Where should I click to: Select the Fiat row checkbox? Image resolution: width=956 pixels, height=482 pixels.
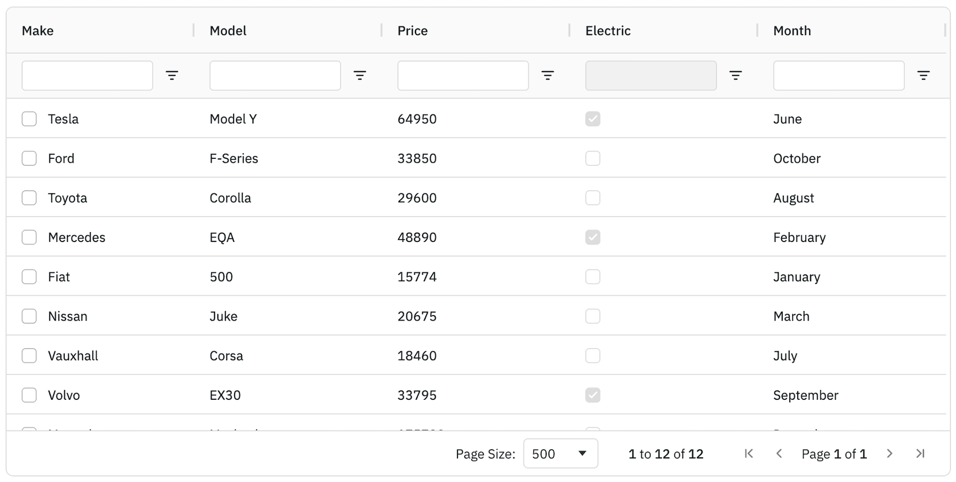click(29, 277)
